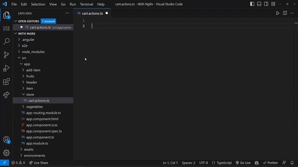Click the Prettier status bar item
Image resolution: width=298 pixels, height=167 pixels.
270,163
